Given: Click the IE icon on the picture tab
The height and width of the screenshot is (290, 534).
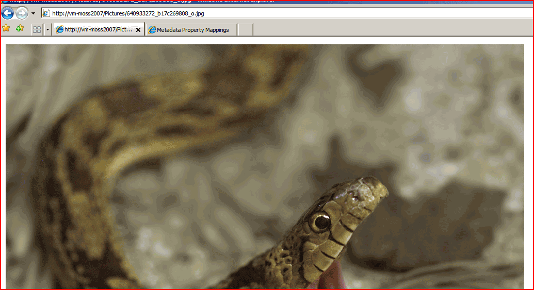Looking at the screenshot, I should click(59, 30).
